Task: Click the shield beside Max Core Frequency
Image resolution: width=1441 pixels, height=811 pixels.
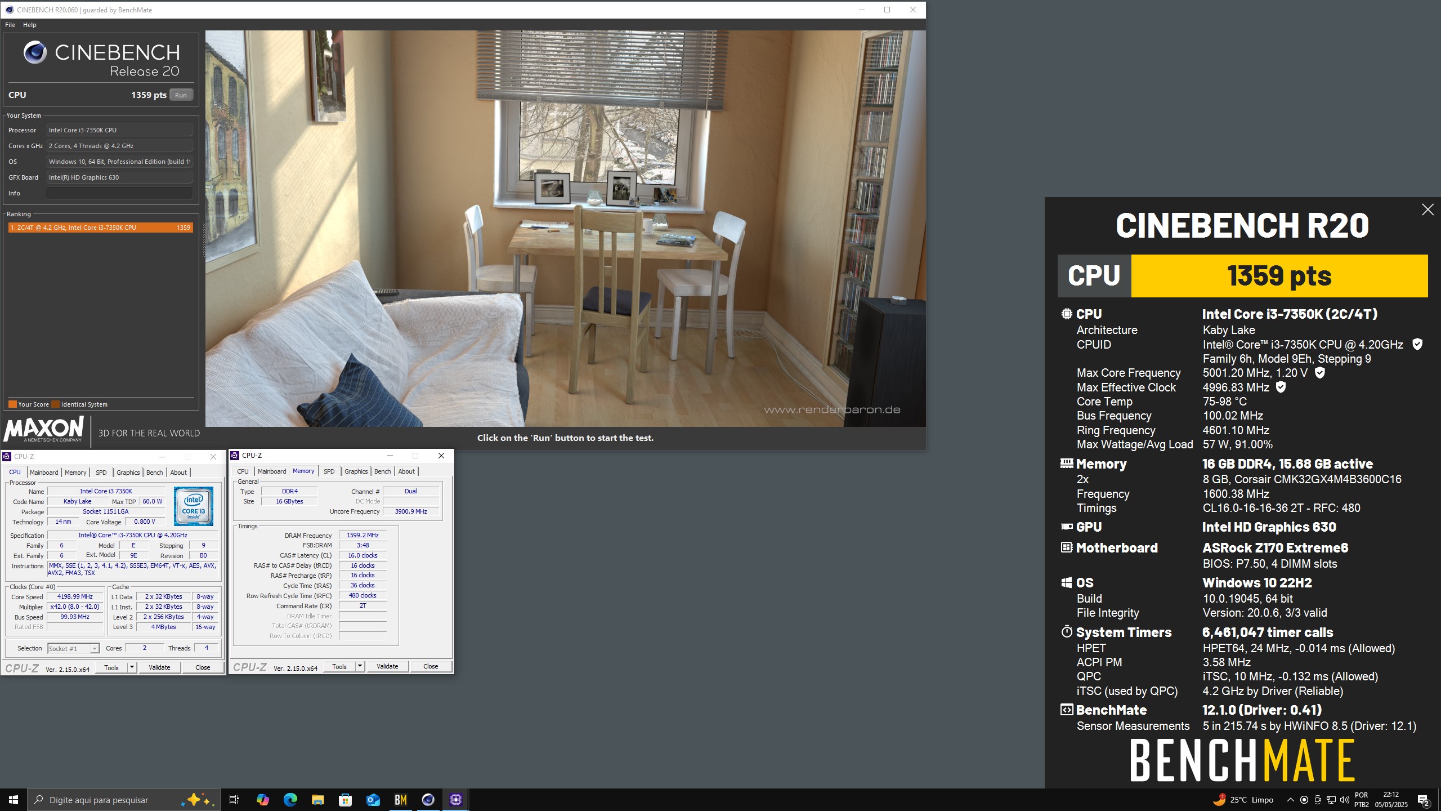Action: point(1320,372)
